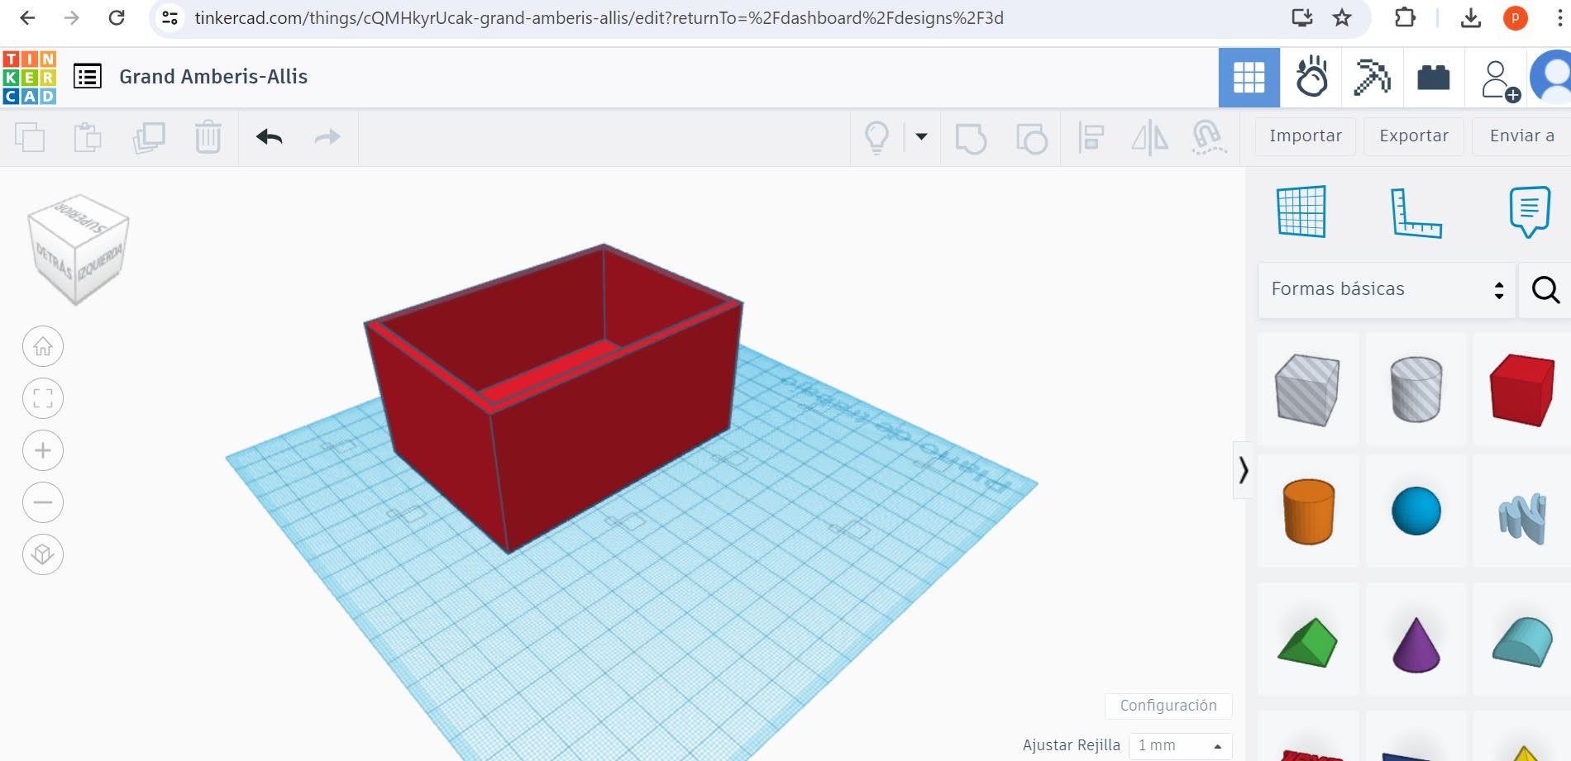1571x761 pixels.
Task: Pick the teal round roof shape
Action: 1522,641
